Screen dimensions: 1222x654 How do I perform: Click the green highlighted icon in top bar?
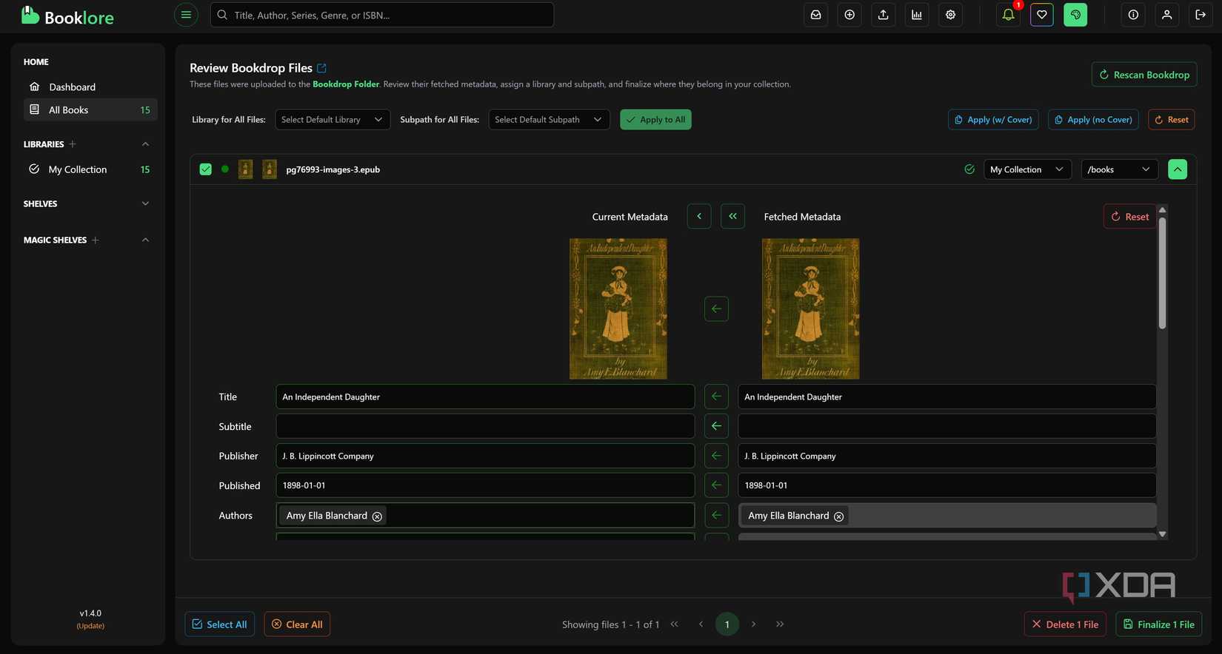tap(1075, 15)
